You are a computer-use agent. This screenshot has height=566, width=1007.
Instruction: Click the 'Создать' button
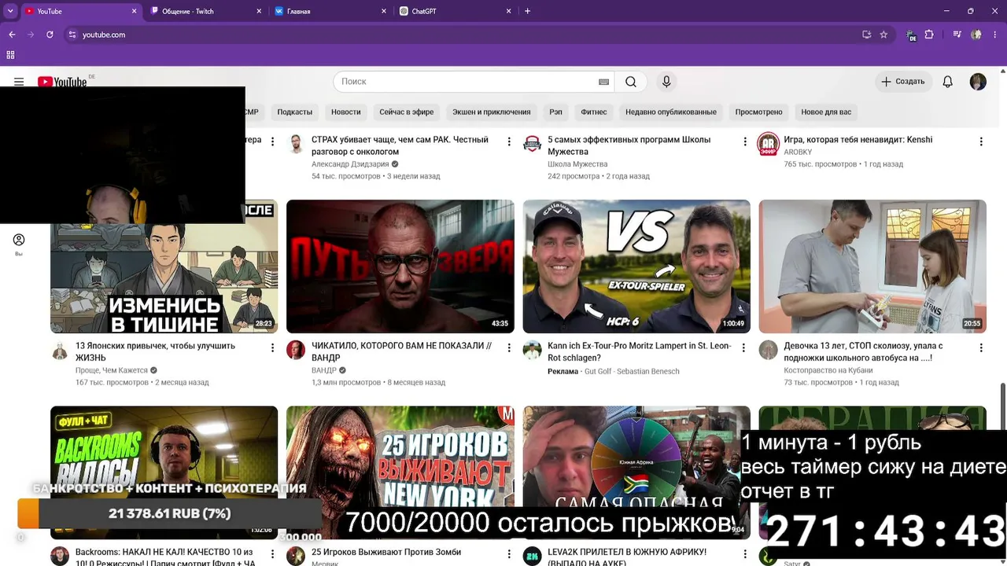(903, 82)
